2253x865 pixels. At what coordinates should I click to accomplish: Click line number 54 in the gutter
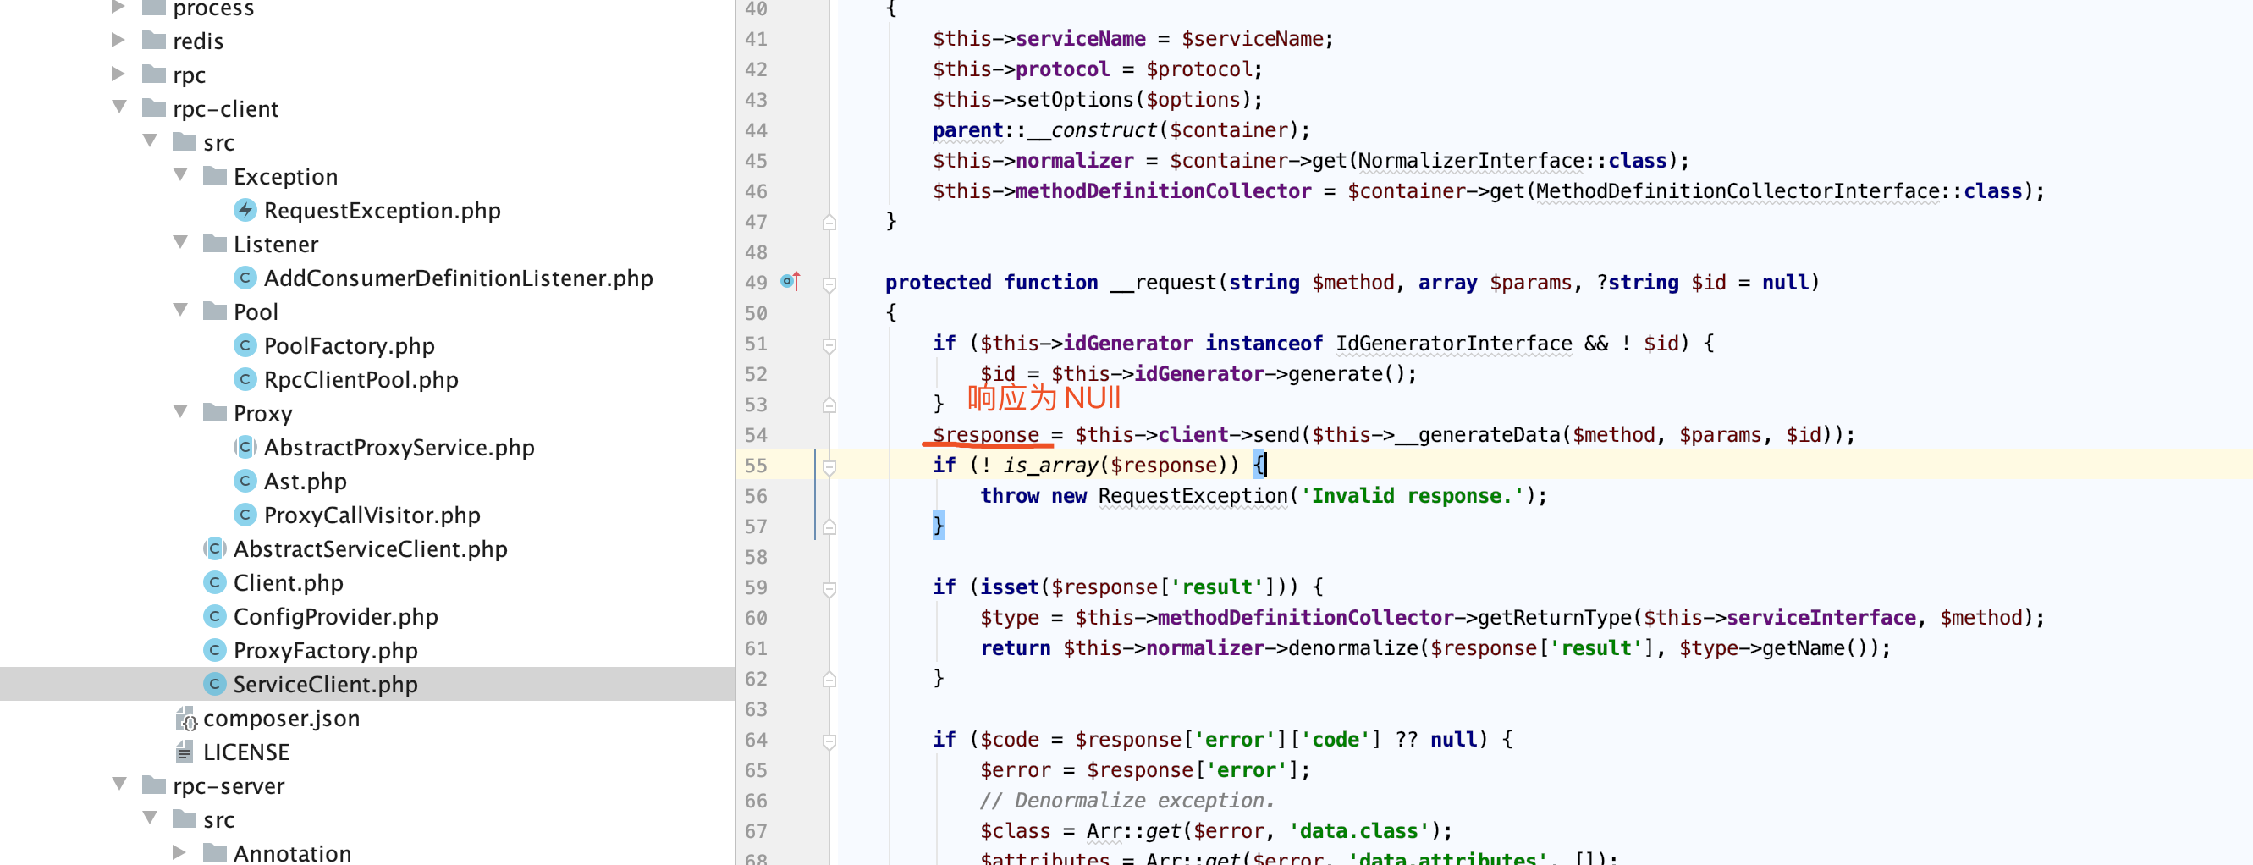[756, 435]
